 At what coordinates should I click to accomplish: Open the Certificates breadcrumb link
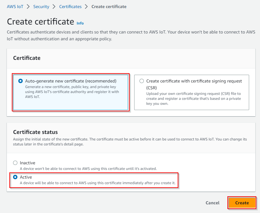70,7
